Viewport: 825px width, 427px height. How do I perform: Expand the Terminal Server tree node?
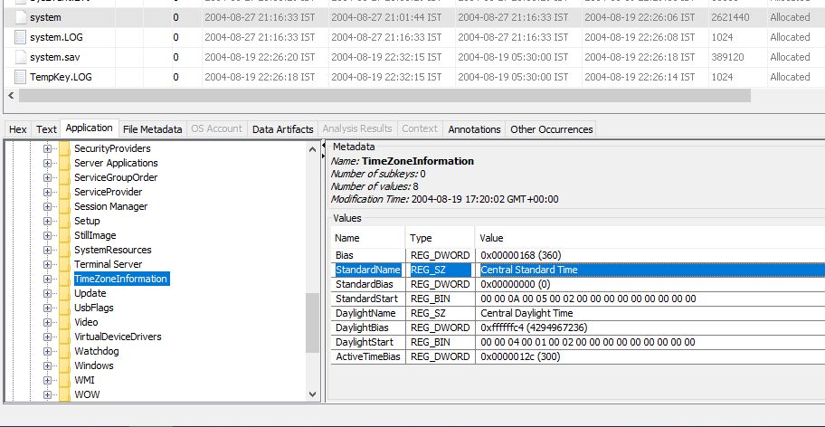pyautogui.click(x=47, y=264)
